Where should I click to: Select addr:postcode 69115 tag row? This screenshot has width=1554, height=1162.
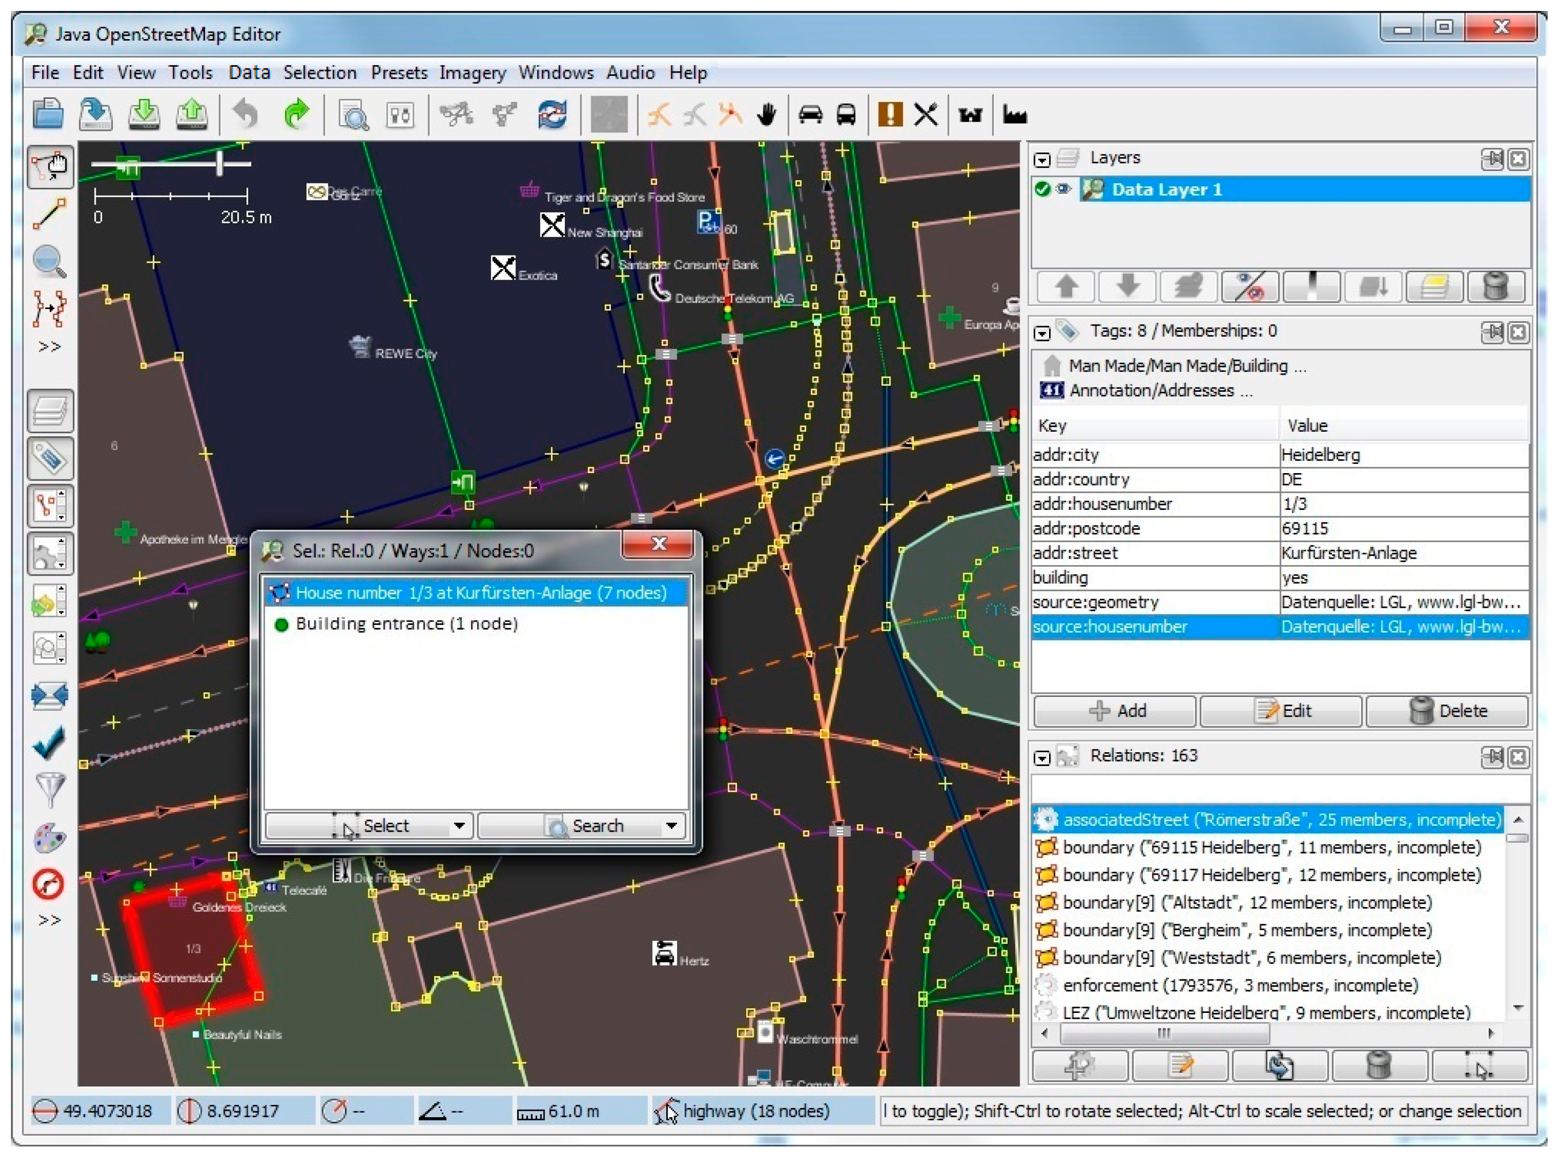click(1279, 528)
